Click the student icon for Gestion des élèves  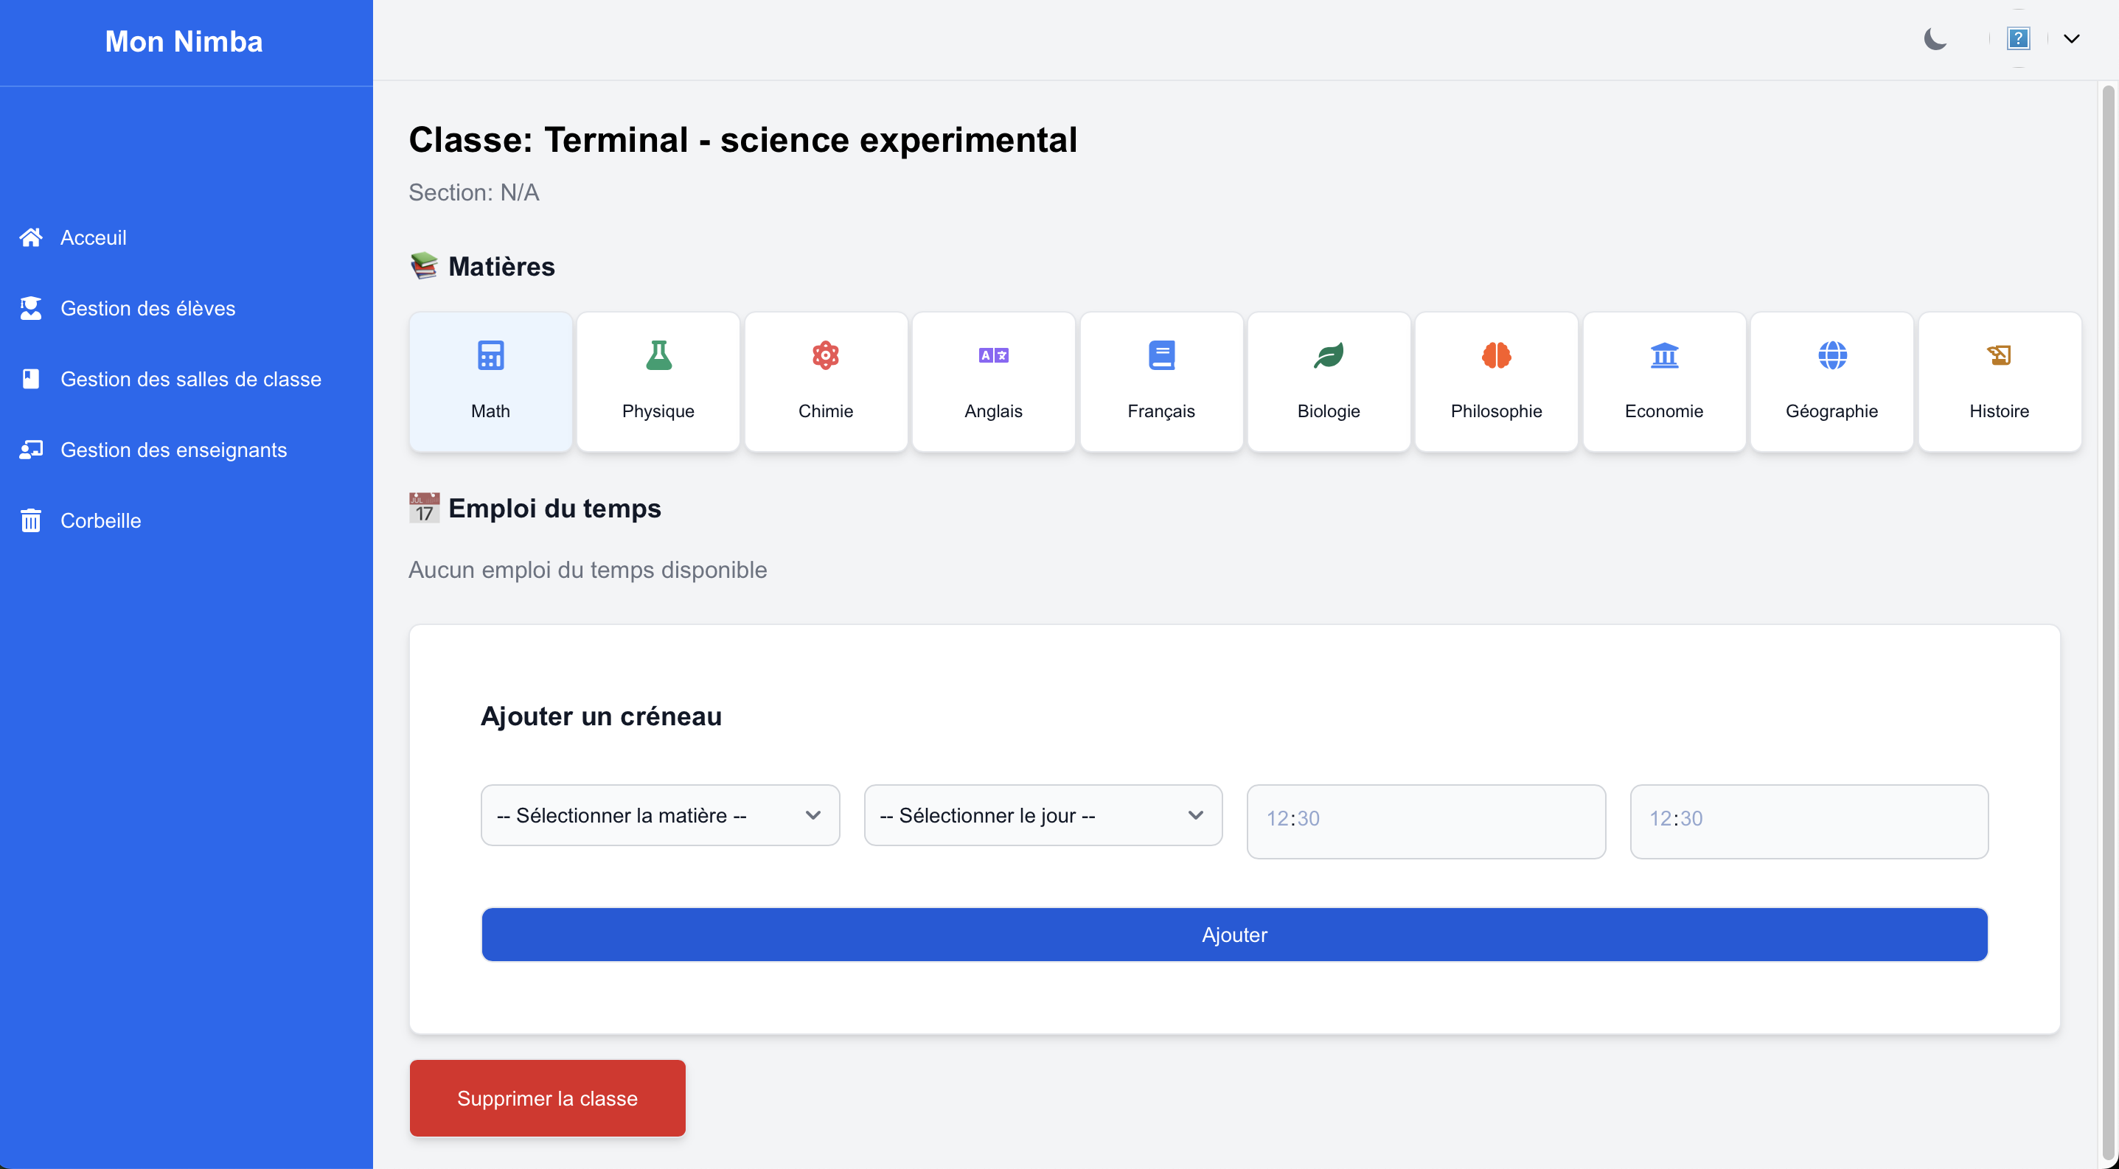pyautogui.click(x=31, y=308)
